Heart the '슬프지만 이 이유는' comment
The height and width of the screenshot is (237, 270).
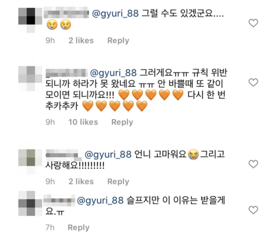tap(253, 210)
